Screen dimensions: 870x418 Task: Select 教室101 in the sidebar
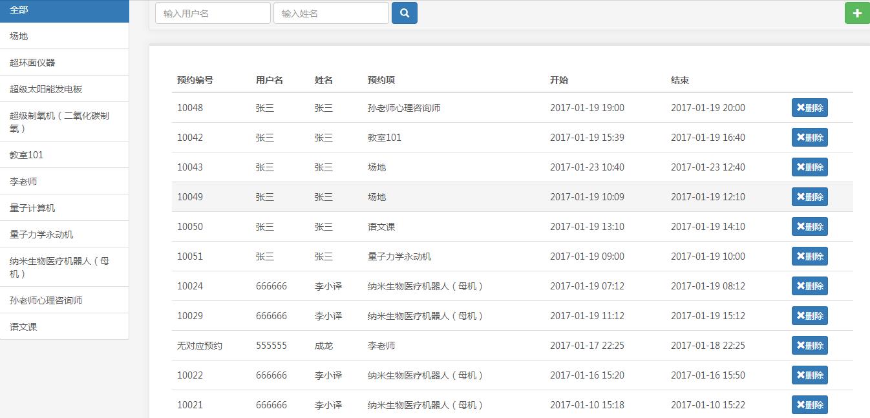click(65, 155)
